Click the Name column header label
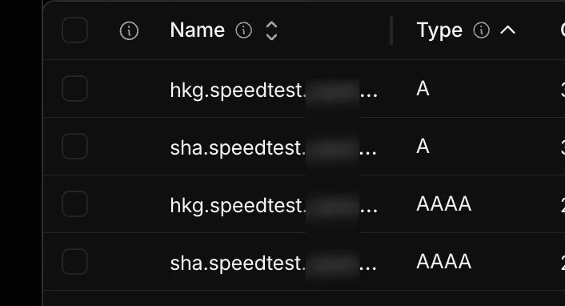Image resolution: width=565 pixels, height=306 pixels. [x=198, y=30]
